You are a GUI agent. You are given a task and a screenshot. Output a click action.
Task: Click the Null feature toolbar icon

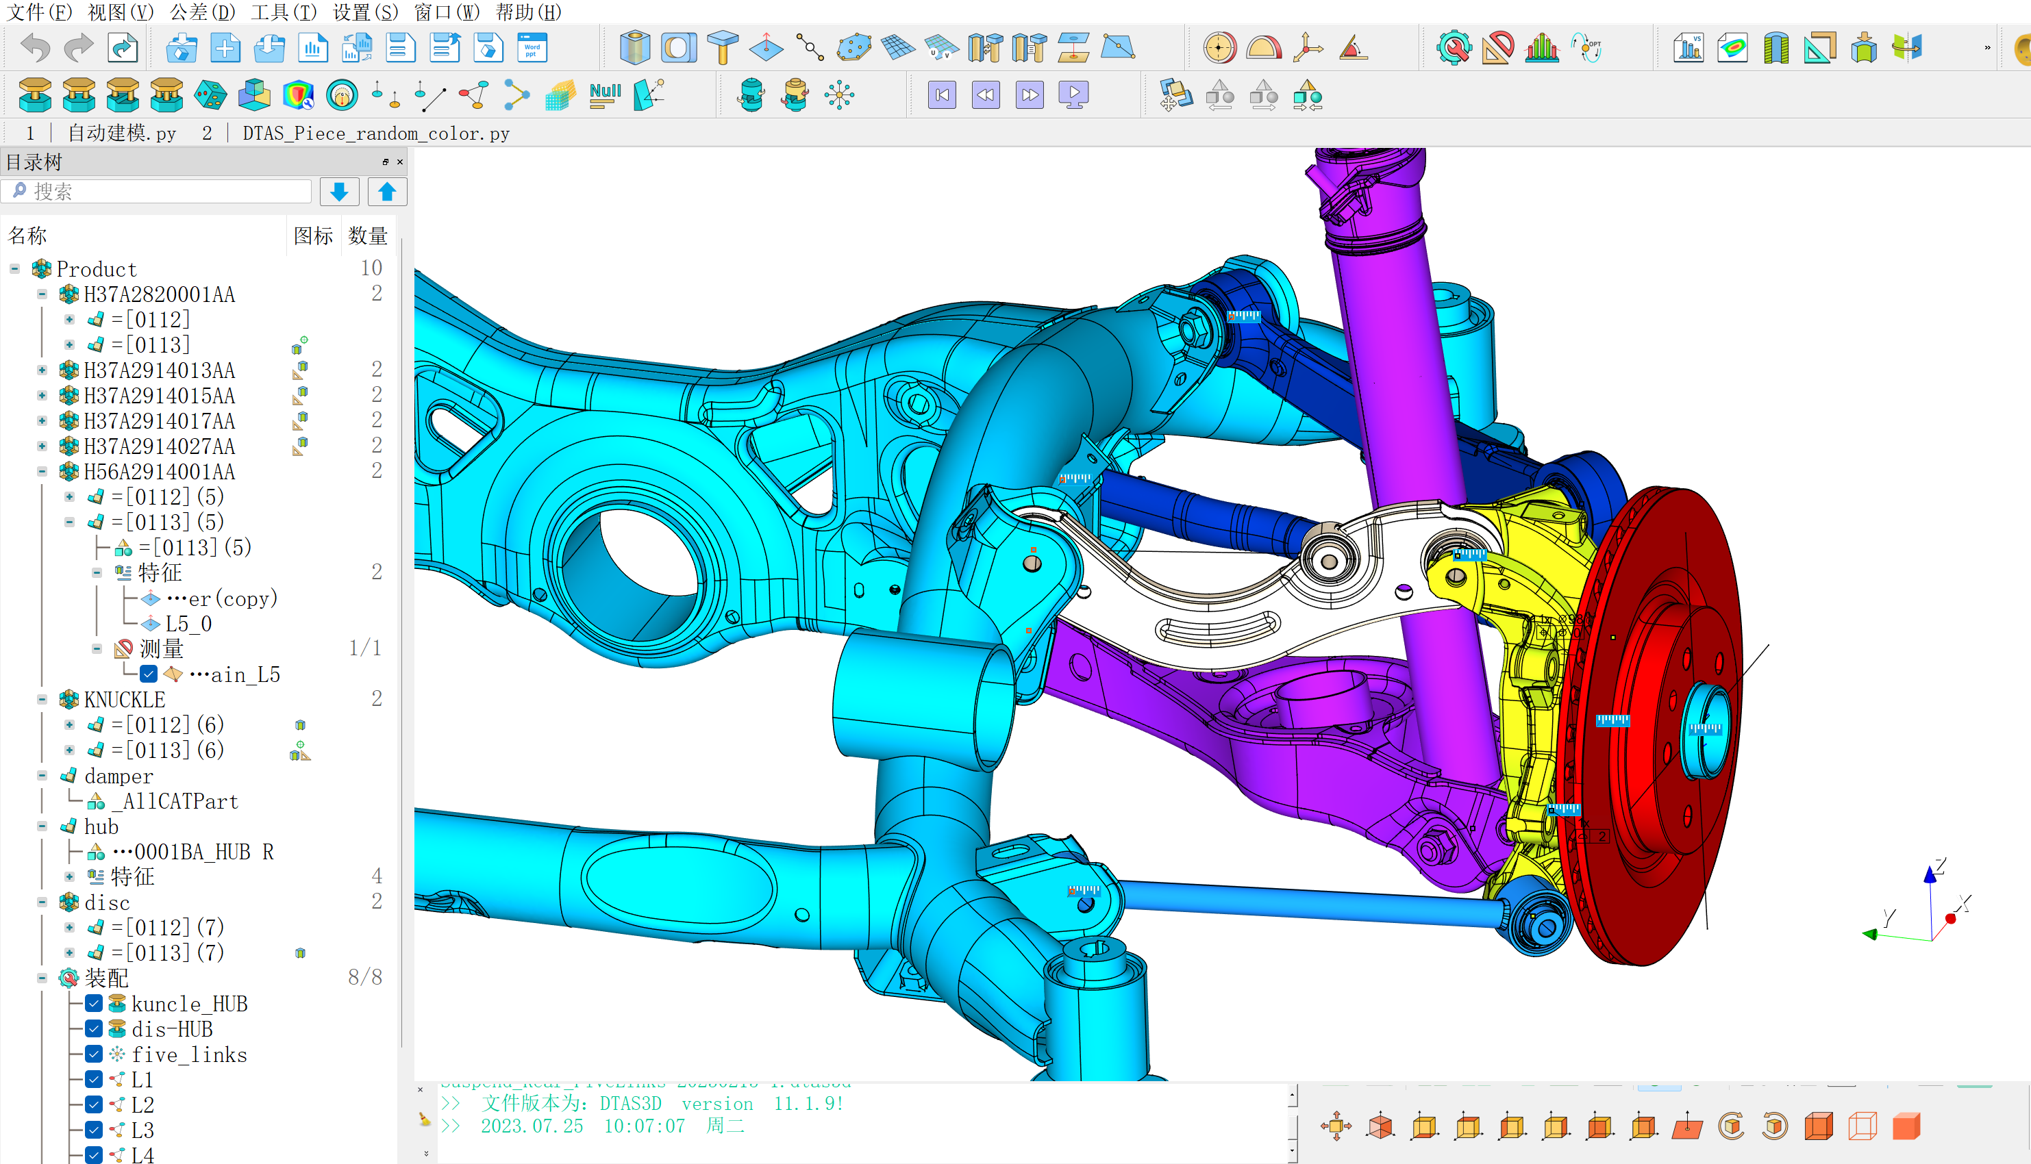604,95
